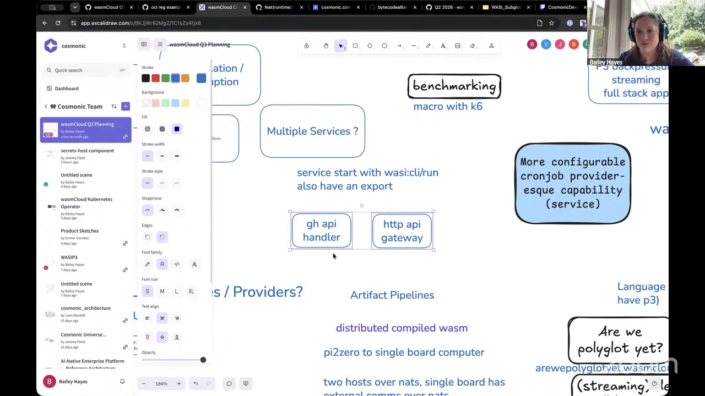Toggle the sidebar panel button

point(144,45)
